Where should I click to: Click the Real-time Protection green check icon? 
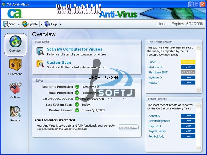click(x=77, y=87)
